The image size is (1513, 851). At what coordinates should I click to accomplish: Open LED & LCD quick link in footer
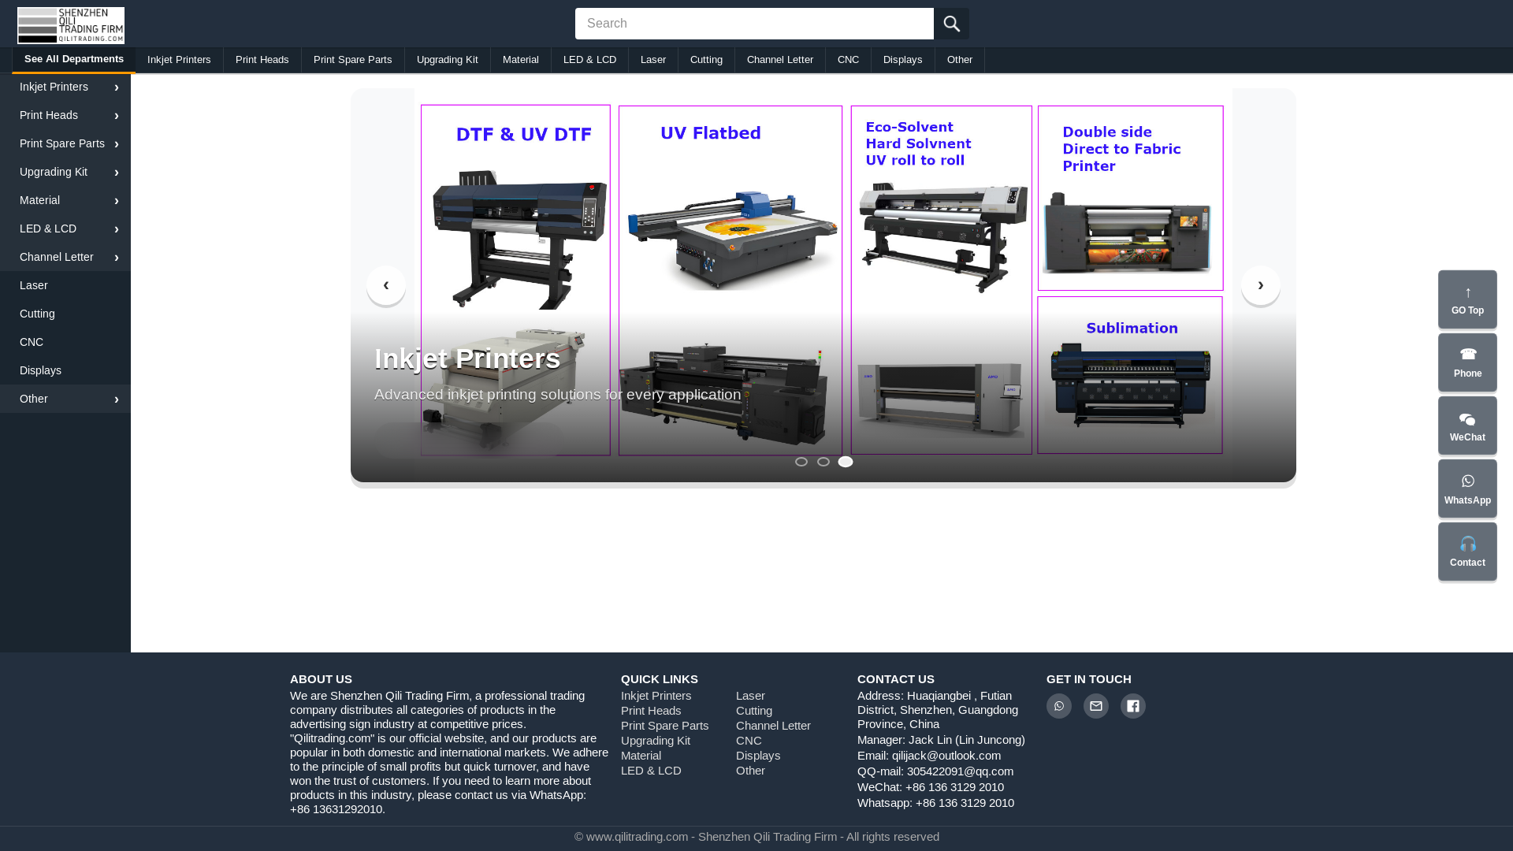coord(651,771)
